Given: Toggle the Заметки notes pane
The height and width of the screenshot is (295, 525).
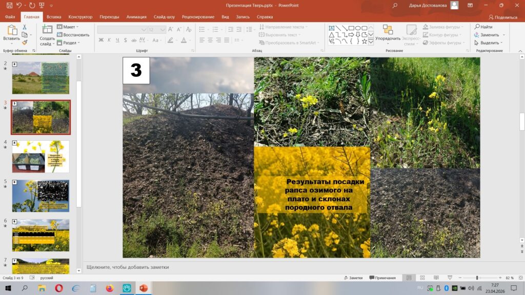Looking at the screenshot, I should 353,278.
